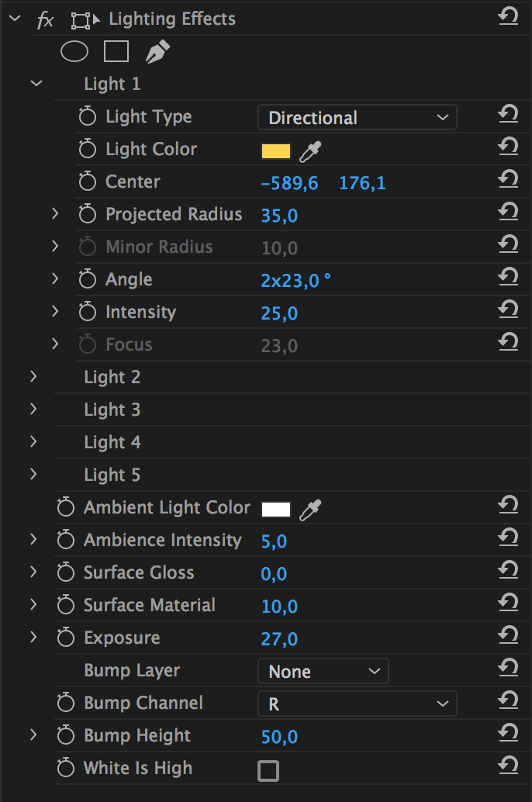Toggle animation stopwatch for Center
The height and width of the screenshot is (802, 532).
pos(88,181)
